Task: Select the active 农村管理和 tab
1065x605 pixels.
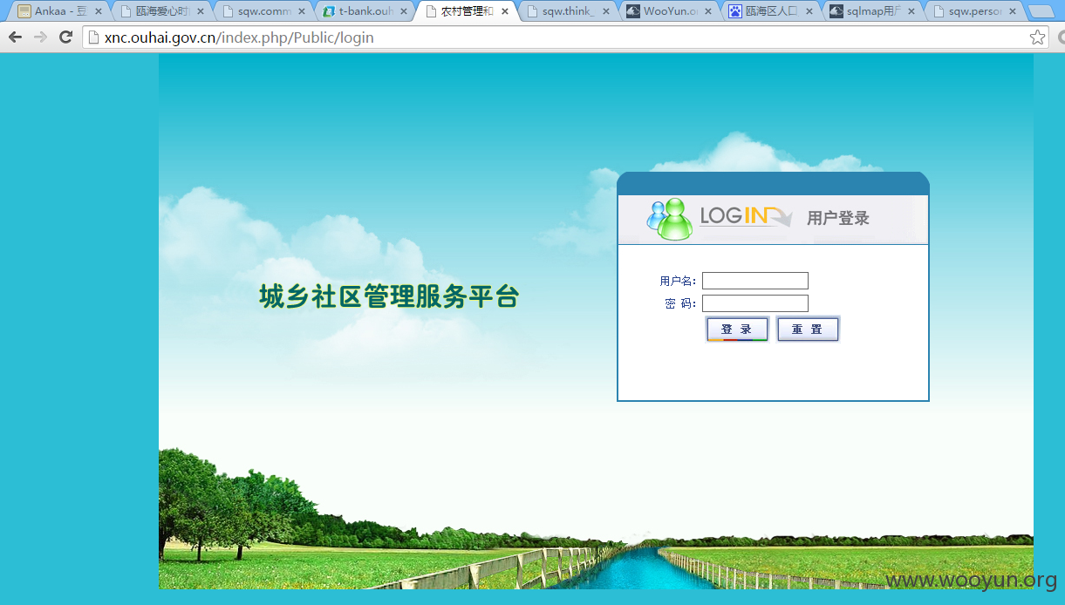Action: point(466,11)
